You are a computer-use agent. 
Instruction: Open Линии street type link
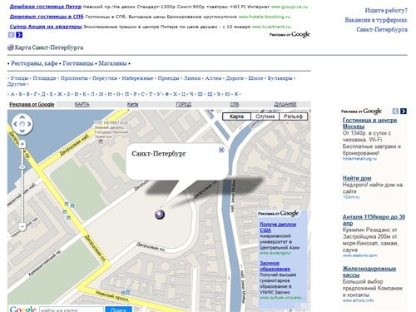tap(192, 78)
